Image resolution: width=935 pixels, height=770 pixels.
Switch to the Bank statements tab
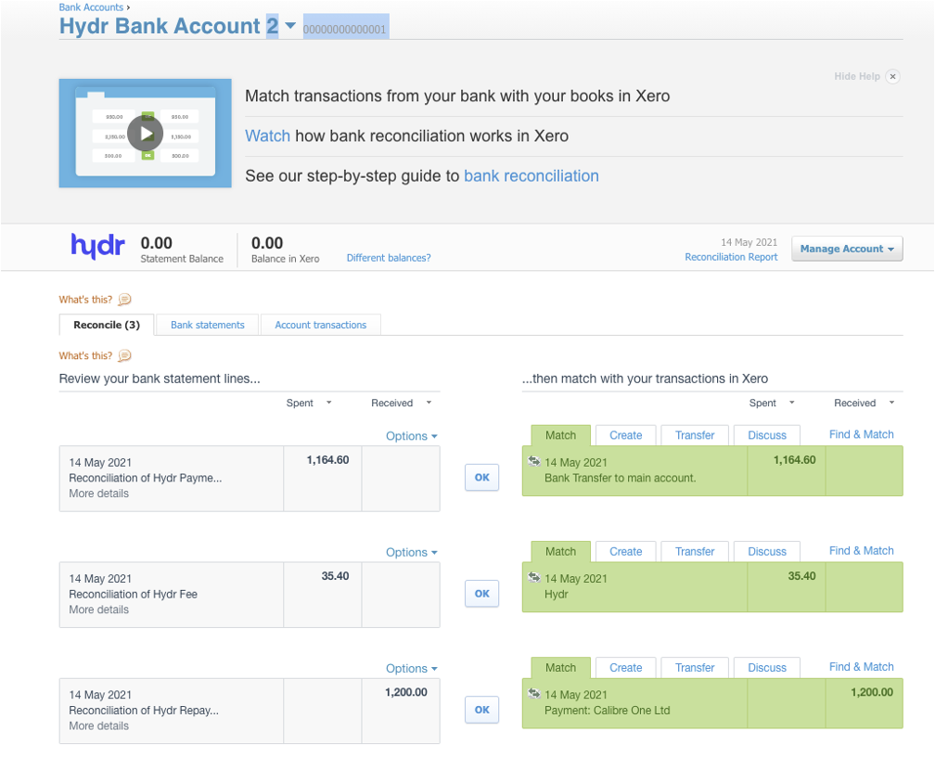tap(208, 325)
